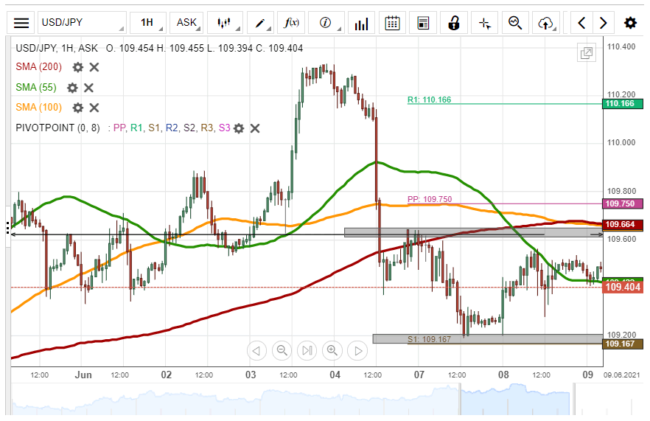650x421 pixels.
Task: Click the SMA (55) label
Action: (x=36, y=87)
